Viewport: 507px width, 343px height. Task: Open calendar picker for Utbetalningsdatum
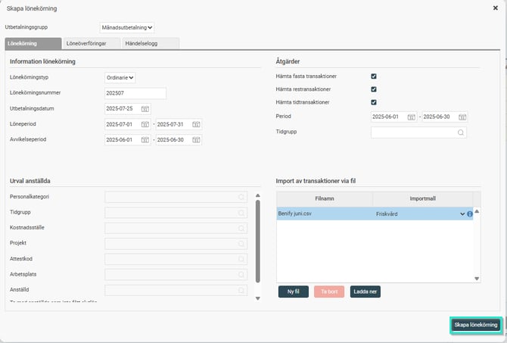coord(145,109)
